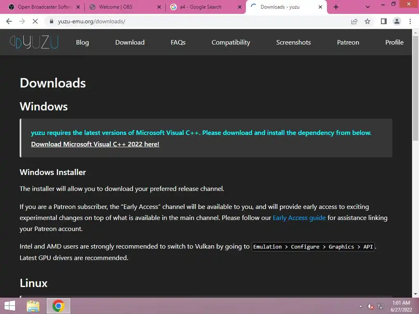Open the Chrome side panel

pos(384,21)
